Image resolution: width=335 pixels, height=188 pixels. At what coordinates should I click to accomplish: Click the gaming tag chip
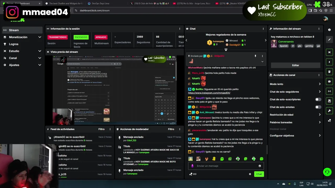(309, 46)
